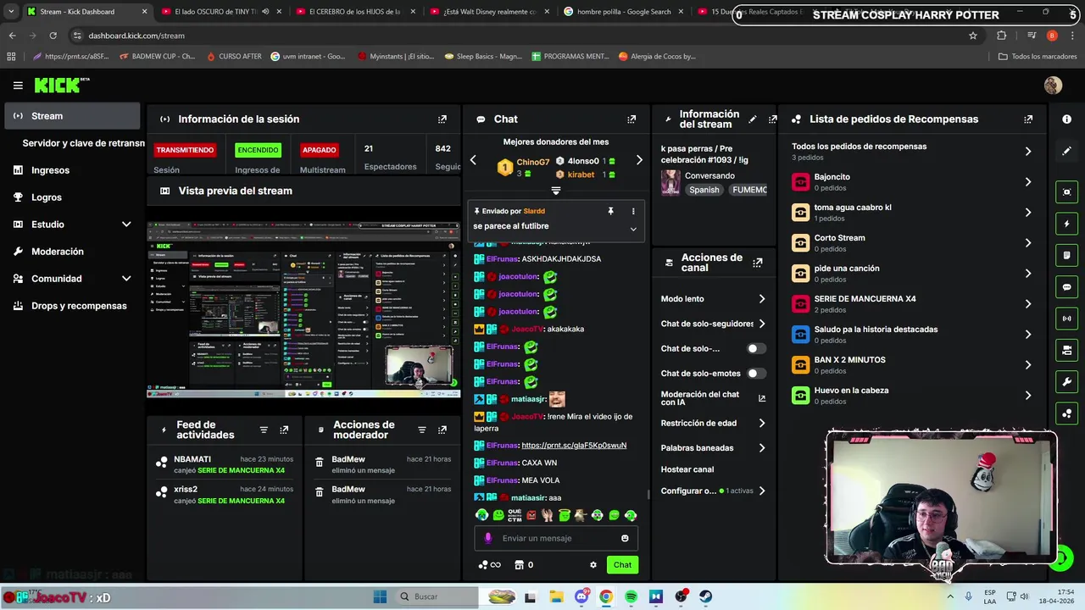This screenshot has width=1085, height=610.
Task: Expand the pinned message chevron
Action: (x=633, y=229)
